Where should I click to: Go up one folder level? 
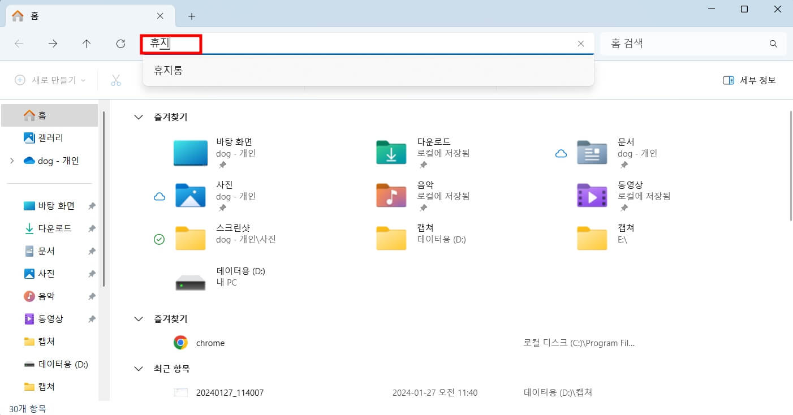[x=87, y=44]
